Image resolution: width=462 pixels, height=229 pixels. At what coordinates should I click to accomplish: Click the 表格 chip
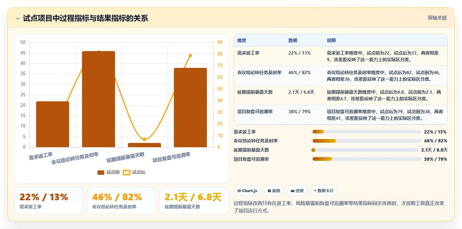coord(274,191)
